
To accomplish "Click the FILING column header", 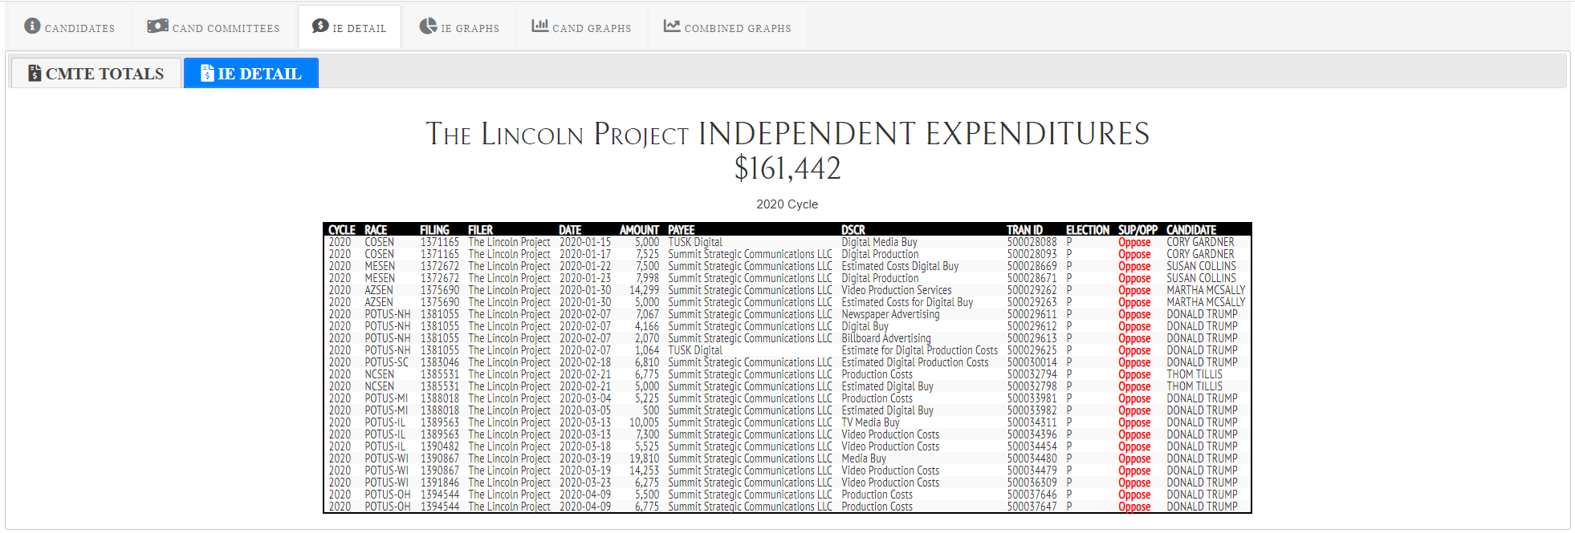I will coord(434,230).
